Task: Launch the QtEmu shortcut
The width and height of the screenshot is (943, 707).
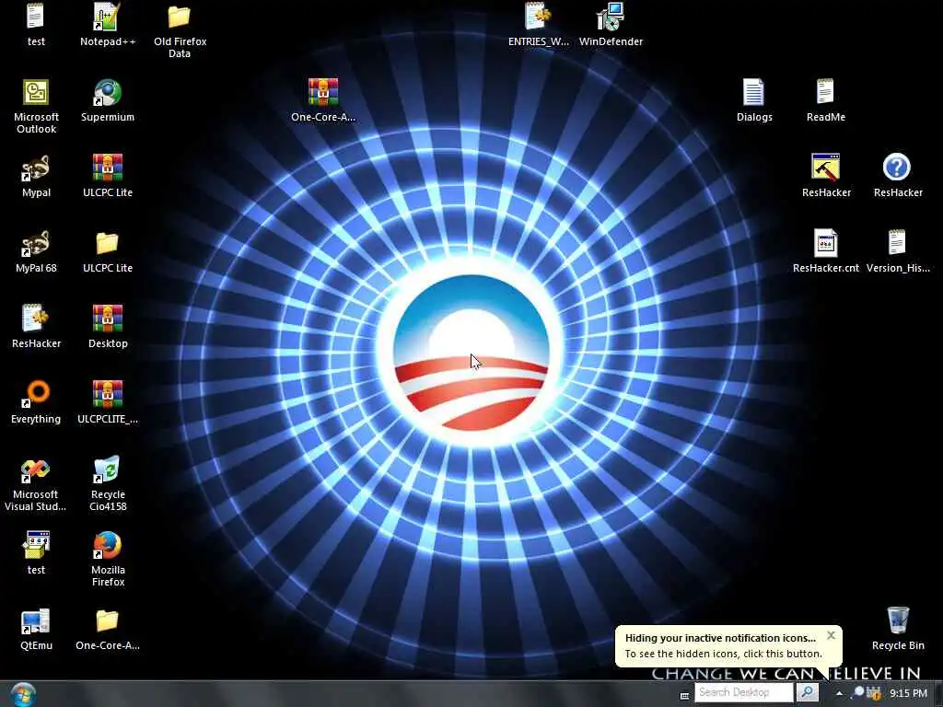Action: (36, 629)
